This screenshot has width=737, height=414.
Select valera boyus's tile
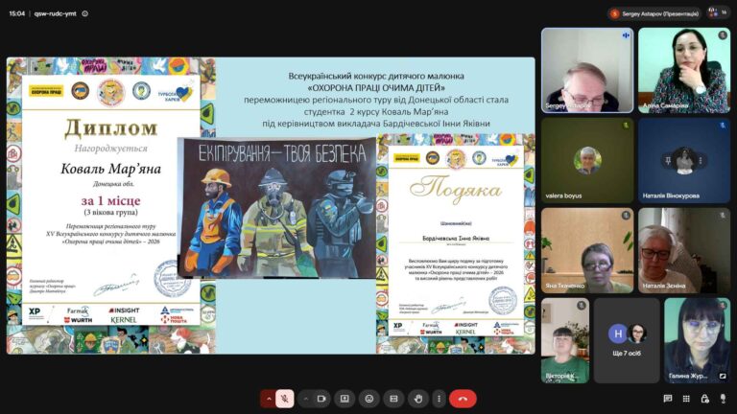point(587,161)
